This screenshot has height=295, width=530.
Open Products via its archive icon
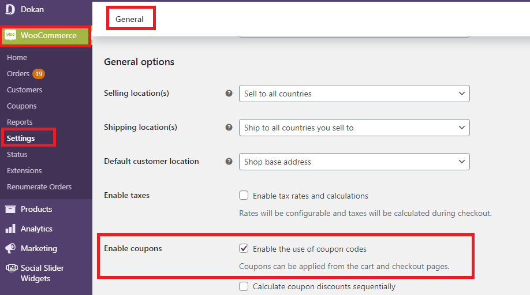tap(10, 209)
